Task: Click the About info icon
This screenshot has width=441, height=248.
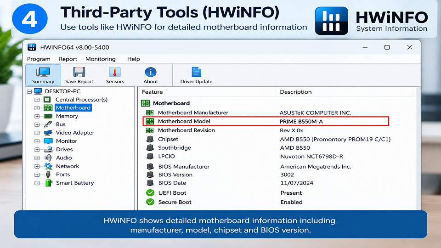Action: click(151, 72)
